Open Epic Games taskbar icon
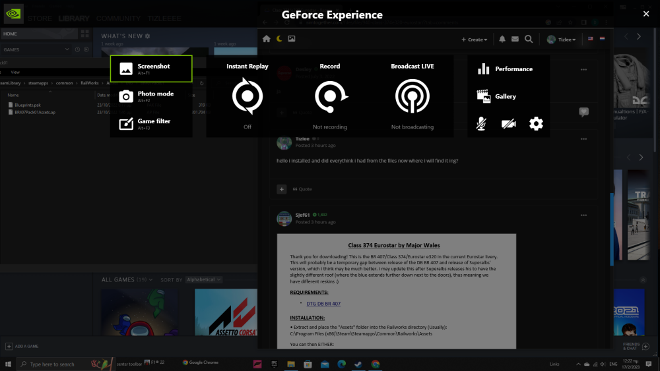 pos(274,364)
